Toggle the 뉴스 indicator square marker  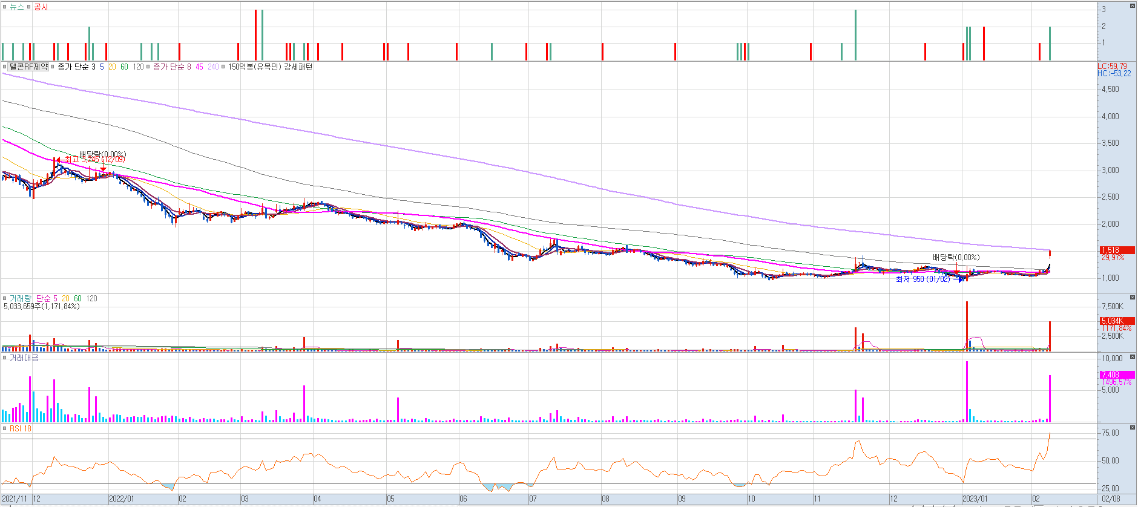click(x=4, y=7)
